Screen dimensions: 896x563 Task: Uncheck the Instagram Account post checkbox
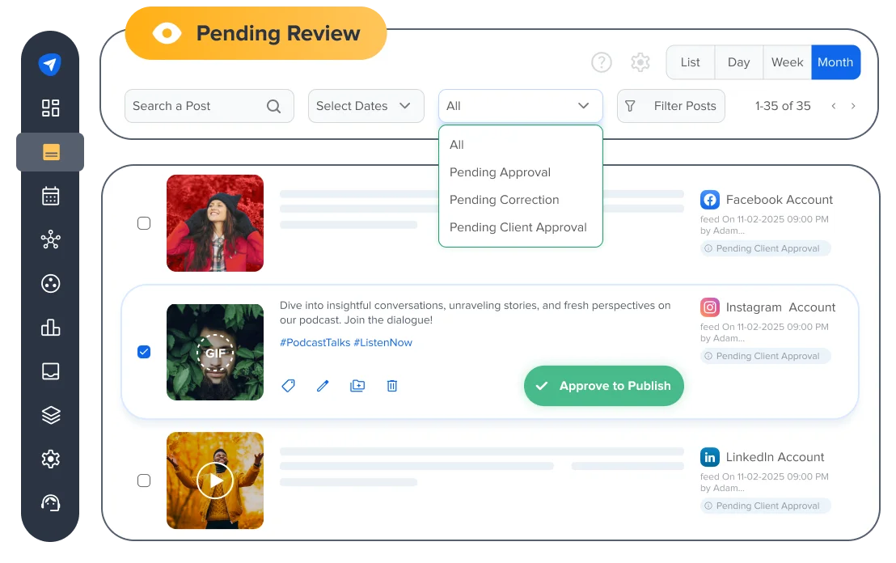pos(144,352)
